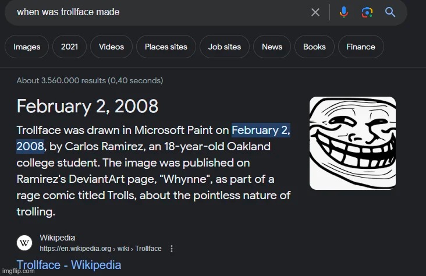This screenshot has height=276, width=426.
Task: Choose the Places sites filter chip
Action: point(166,47)
